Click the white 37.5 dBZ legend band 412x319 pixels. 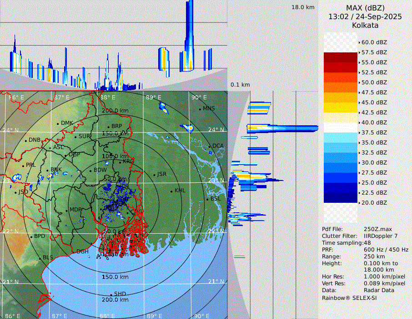pyautogui.click(x=341, y=128)
